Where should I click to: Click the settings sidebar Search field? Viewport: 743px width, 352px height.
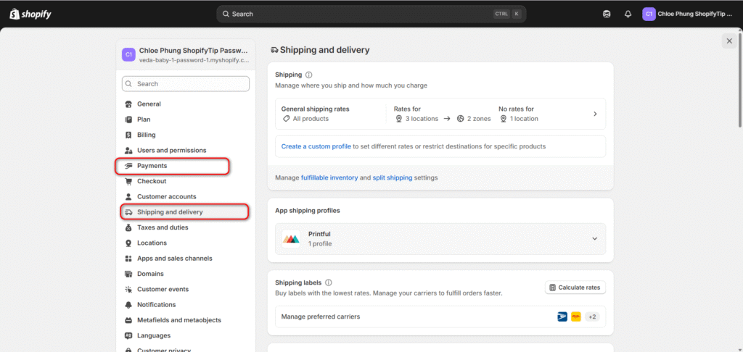pos(186,84)
